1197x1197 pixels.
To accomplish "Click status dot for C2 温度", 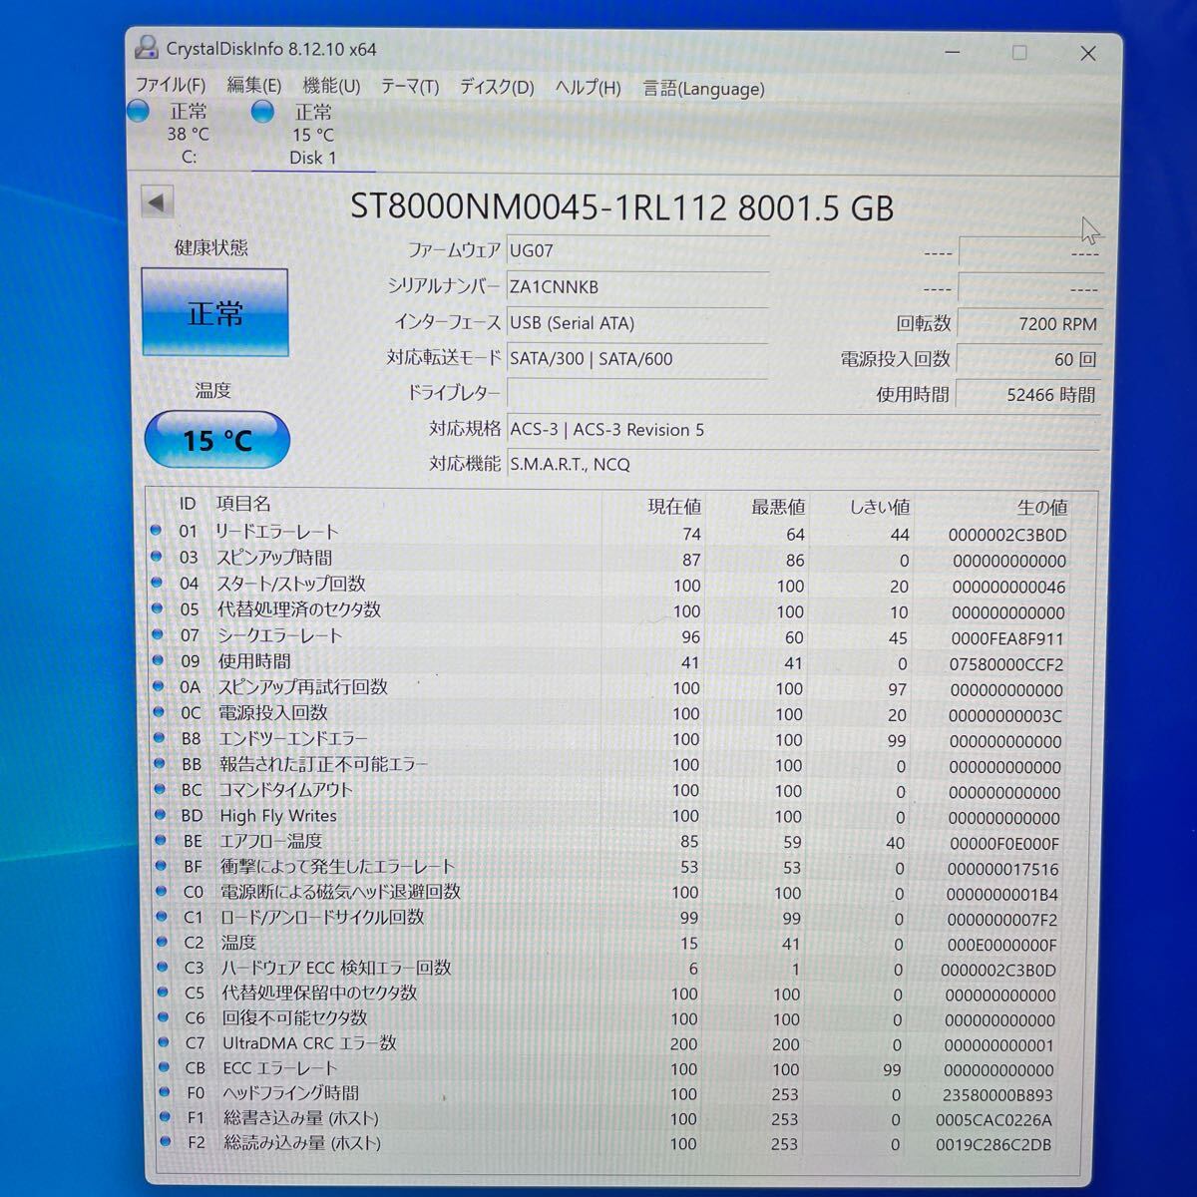I will [x=161, y=941].
